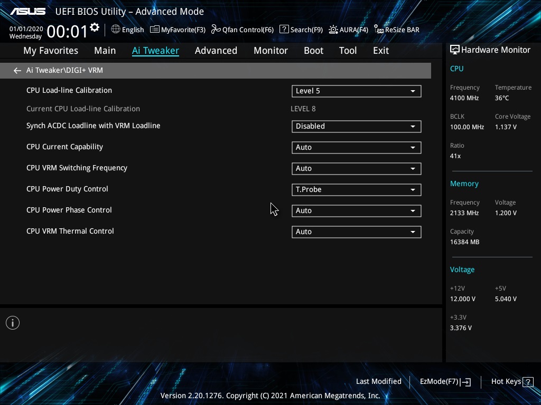
Task: Open AURA(F4) lighting icon
Action: [333, 30]
